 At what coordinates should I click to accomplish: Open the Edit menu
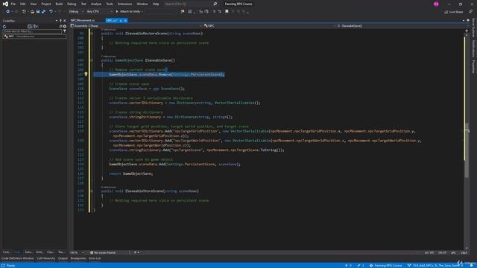point(23,4)
